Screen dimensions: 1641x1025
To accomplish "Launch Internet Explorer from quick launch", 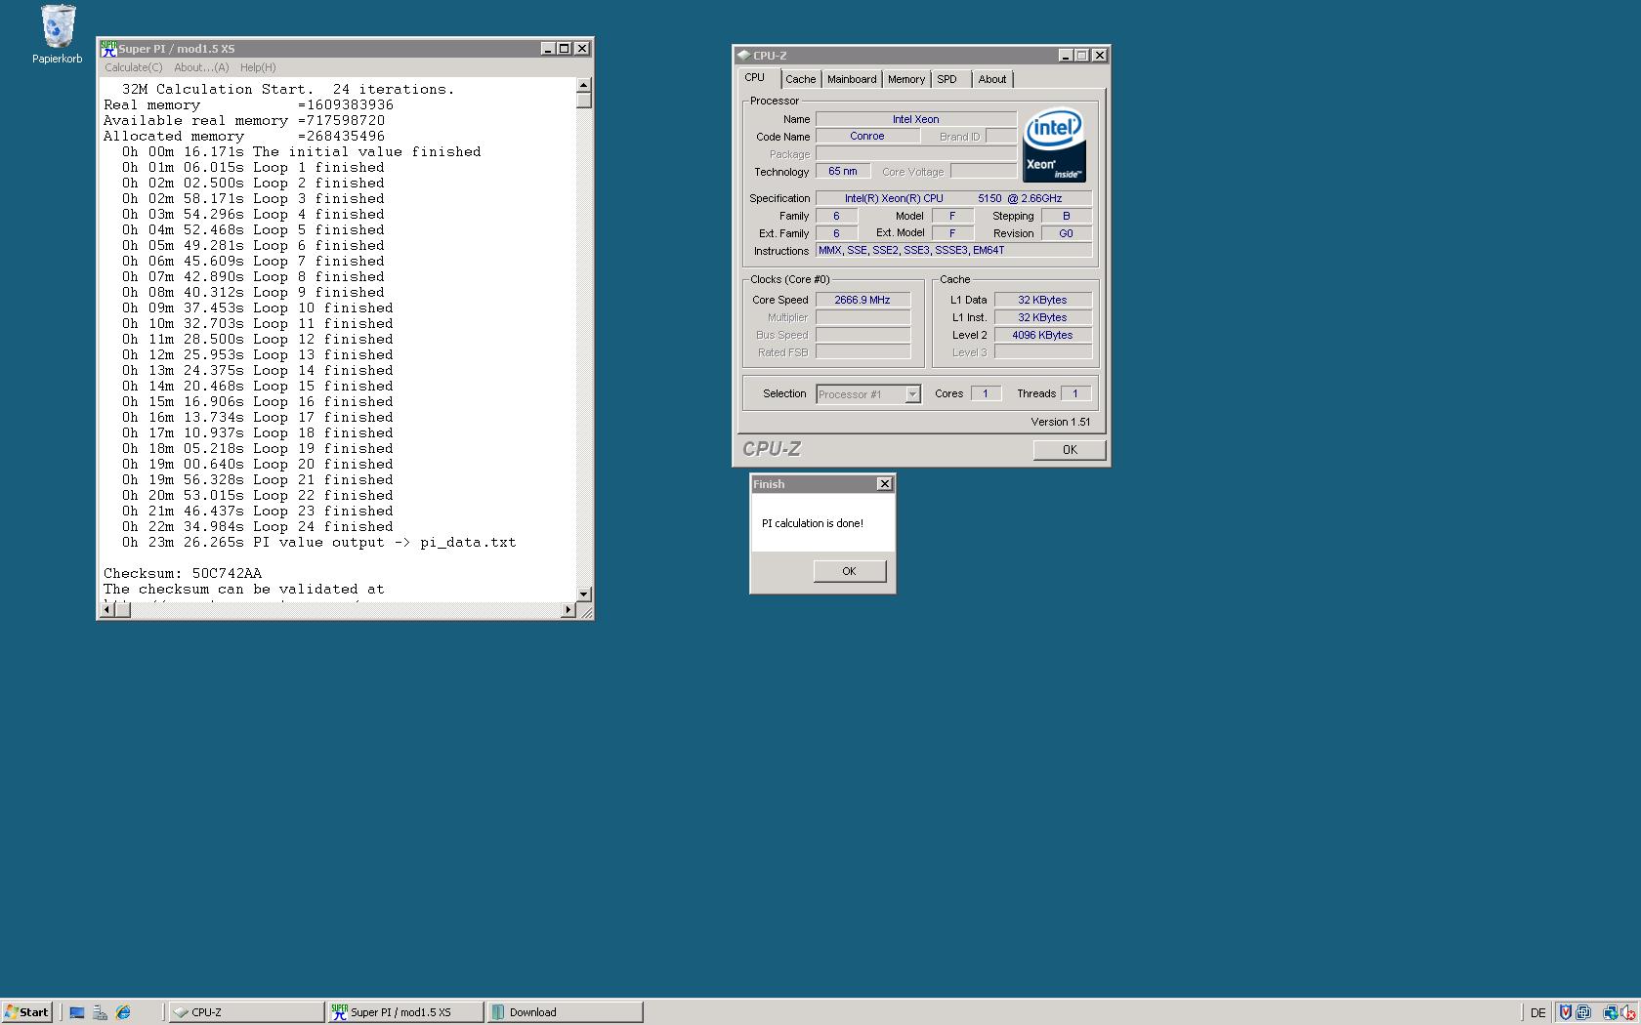I will 123,1012.
